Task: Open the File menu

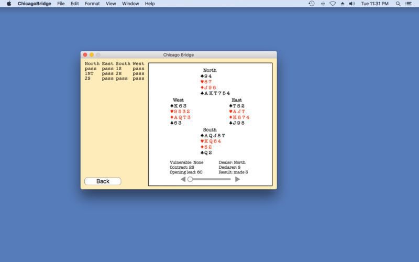Action: (x=61, y=4)
